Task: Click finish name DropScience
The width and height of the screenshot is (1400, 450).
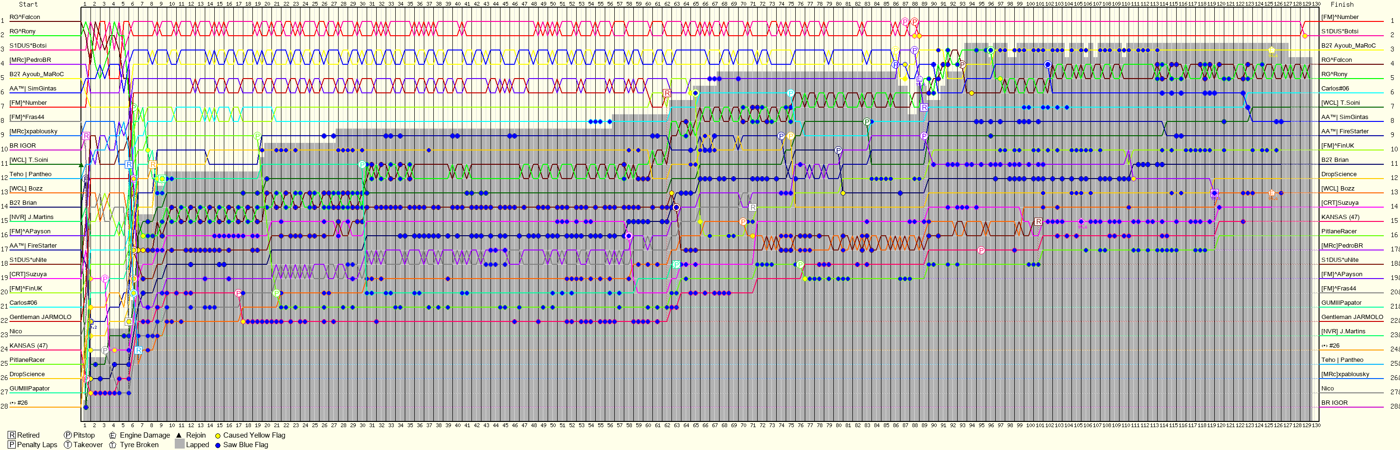Action: click(x=1339, y=174)
